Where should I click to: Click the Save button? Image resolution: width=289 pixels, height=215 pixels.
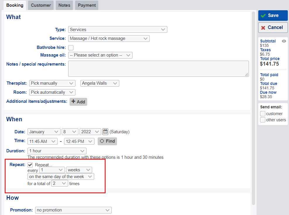click(273, 16)
